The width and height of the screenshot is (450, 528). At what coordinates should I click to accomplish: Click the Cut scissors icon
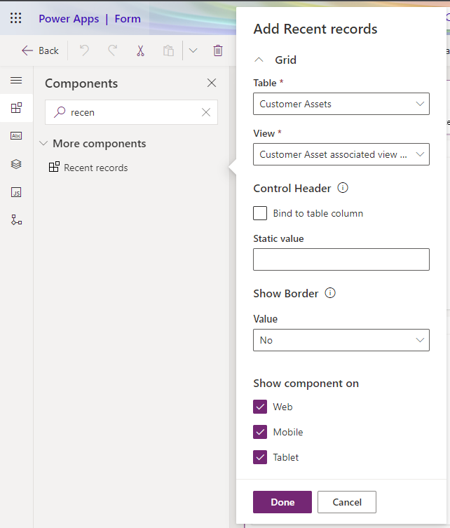pyautogui.click(x=140, y=50)
